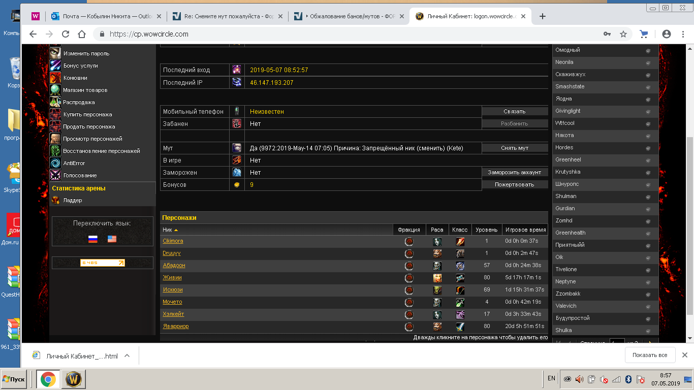
Task: Switch to the Обжалование банов/мутов tab
Action: coord(351,16)
